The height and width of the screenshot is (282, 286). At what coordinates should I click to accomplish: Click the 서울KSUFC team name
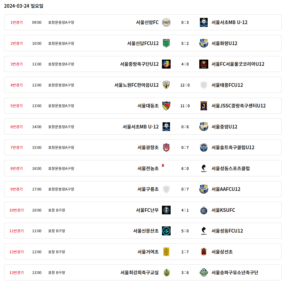click(223, 210)
